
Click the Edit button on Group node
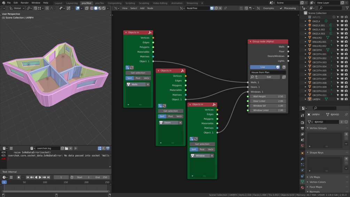coord(269,77)
